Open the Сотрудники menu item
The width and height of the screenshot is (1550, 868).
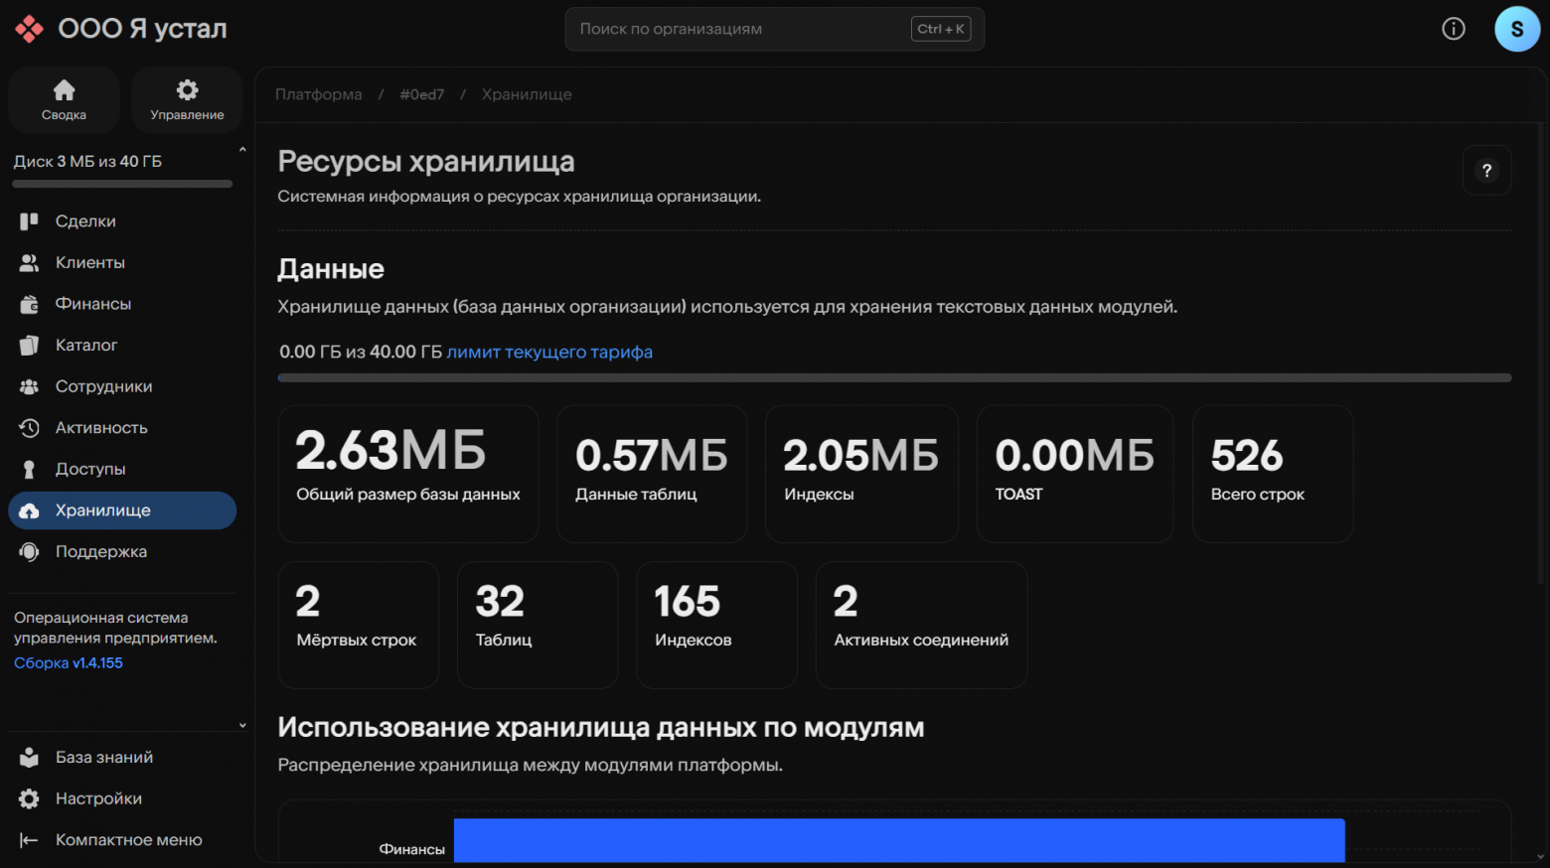[x=122, y=386]
